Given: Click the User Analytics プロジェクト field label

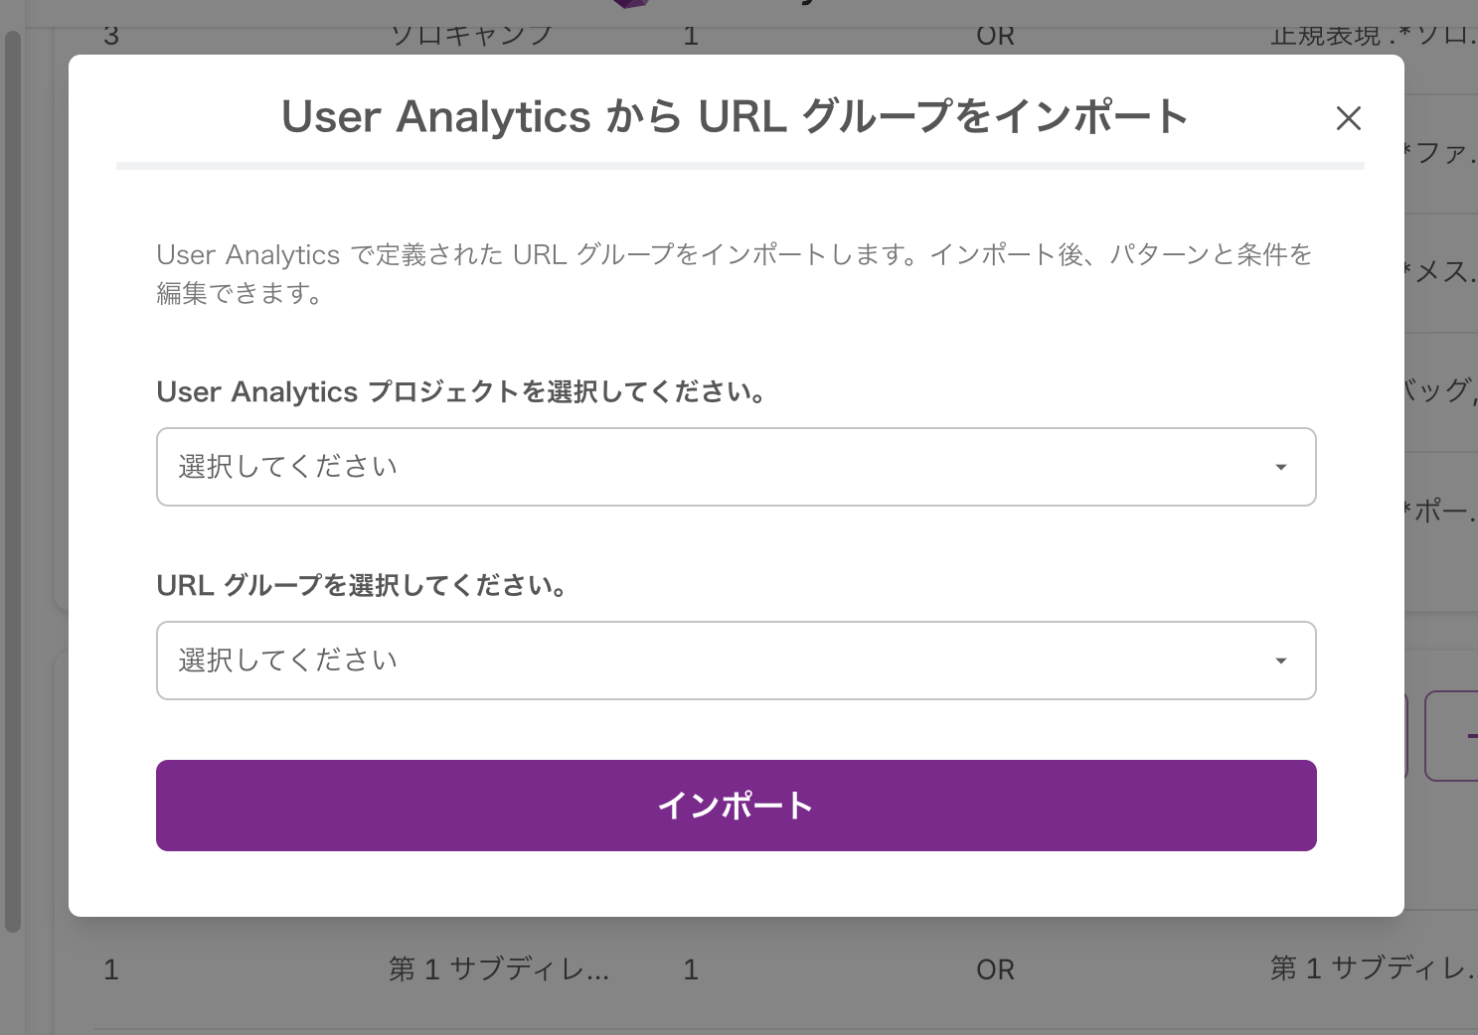Looking at the screenshot, I should point(461,392).
